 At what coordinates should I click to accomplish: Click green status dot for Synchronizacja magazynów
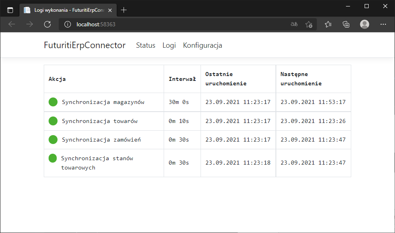[53, 102]
